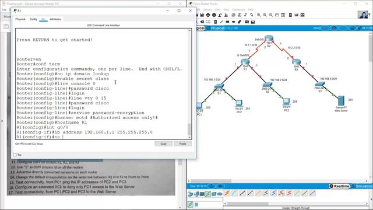
Task: Click the help question mark icon
Action: click(x=370, y=15)
